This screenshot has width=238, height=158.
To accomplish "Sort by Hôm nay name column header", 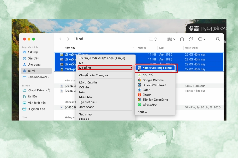I will pos(70,48).
